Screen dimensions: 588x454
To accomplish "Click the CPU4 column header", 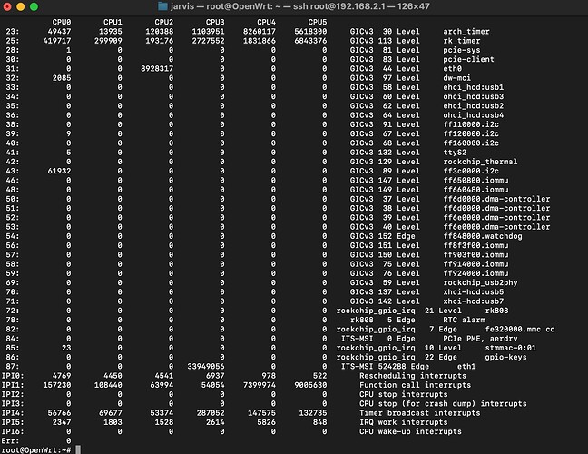I will pyautogui.click(x=266, y=22).
